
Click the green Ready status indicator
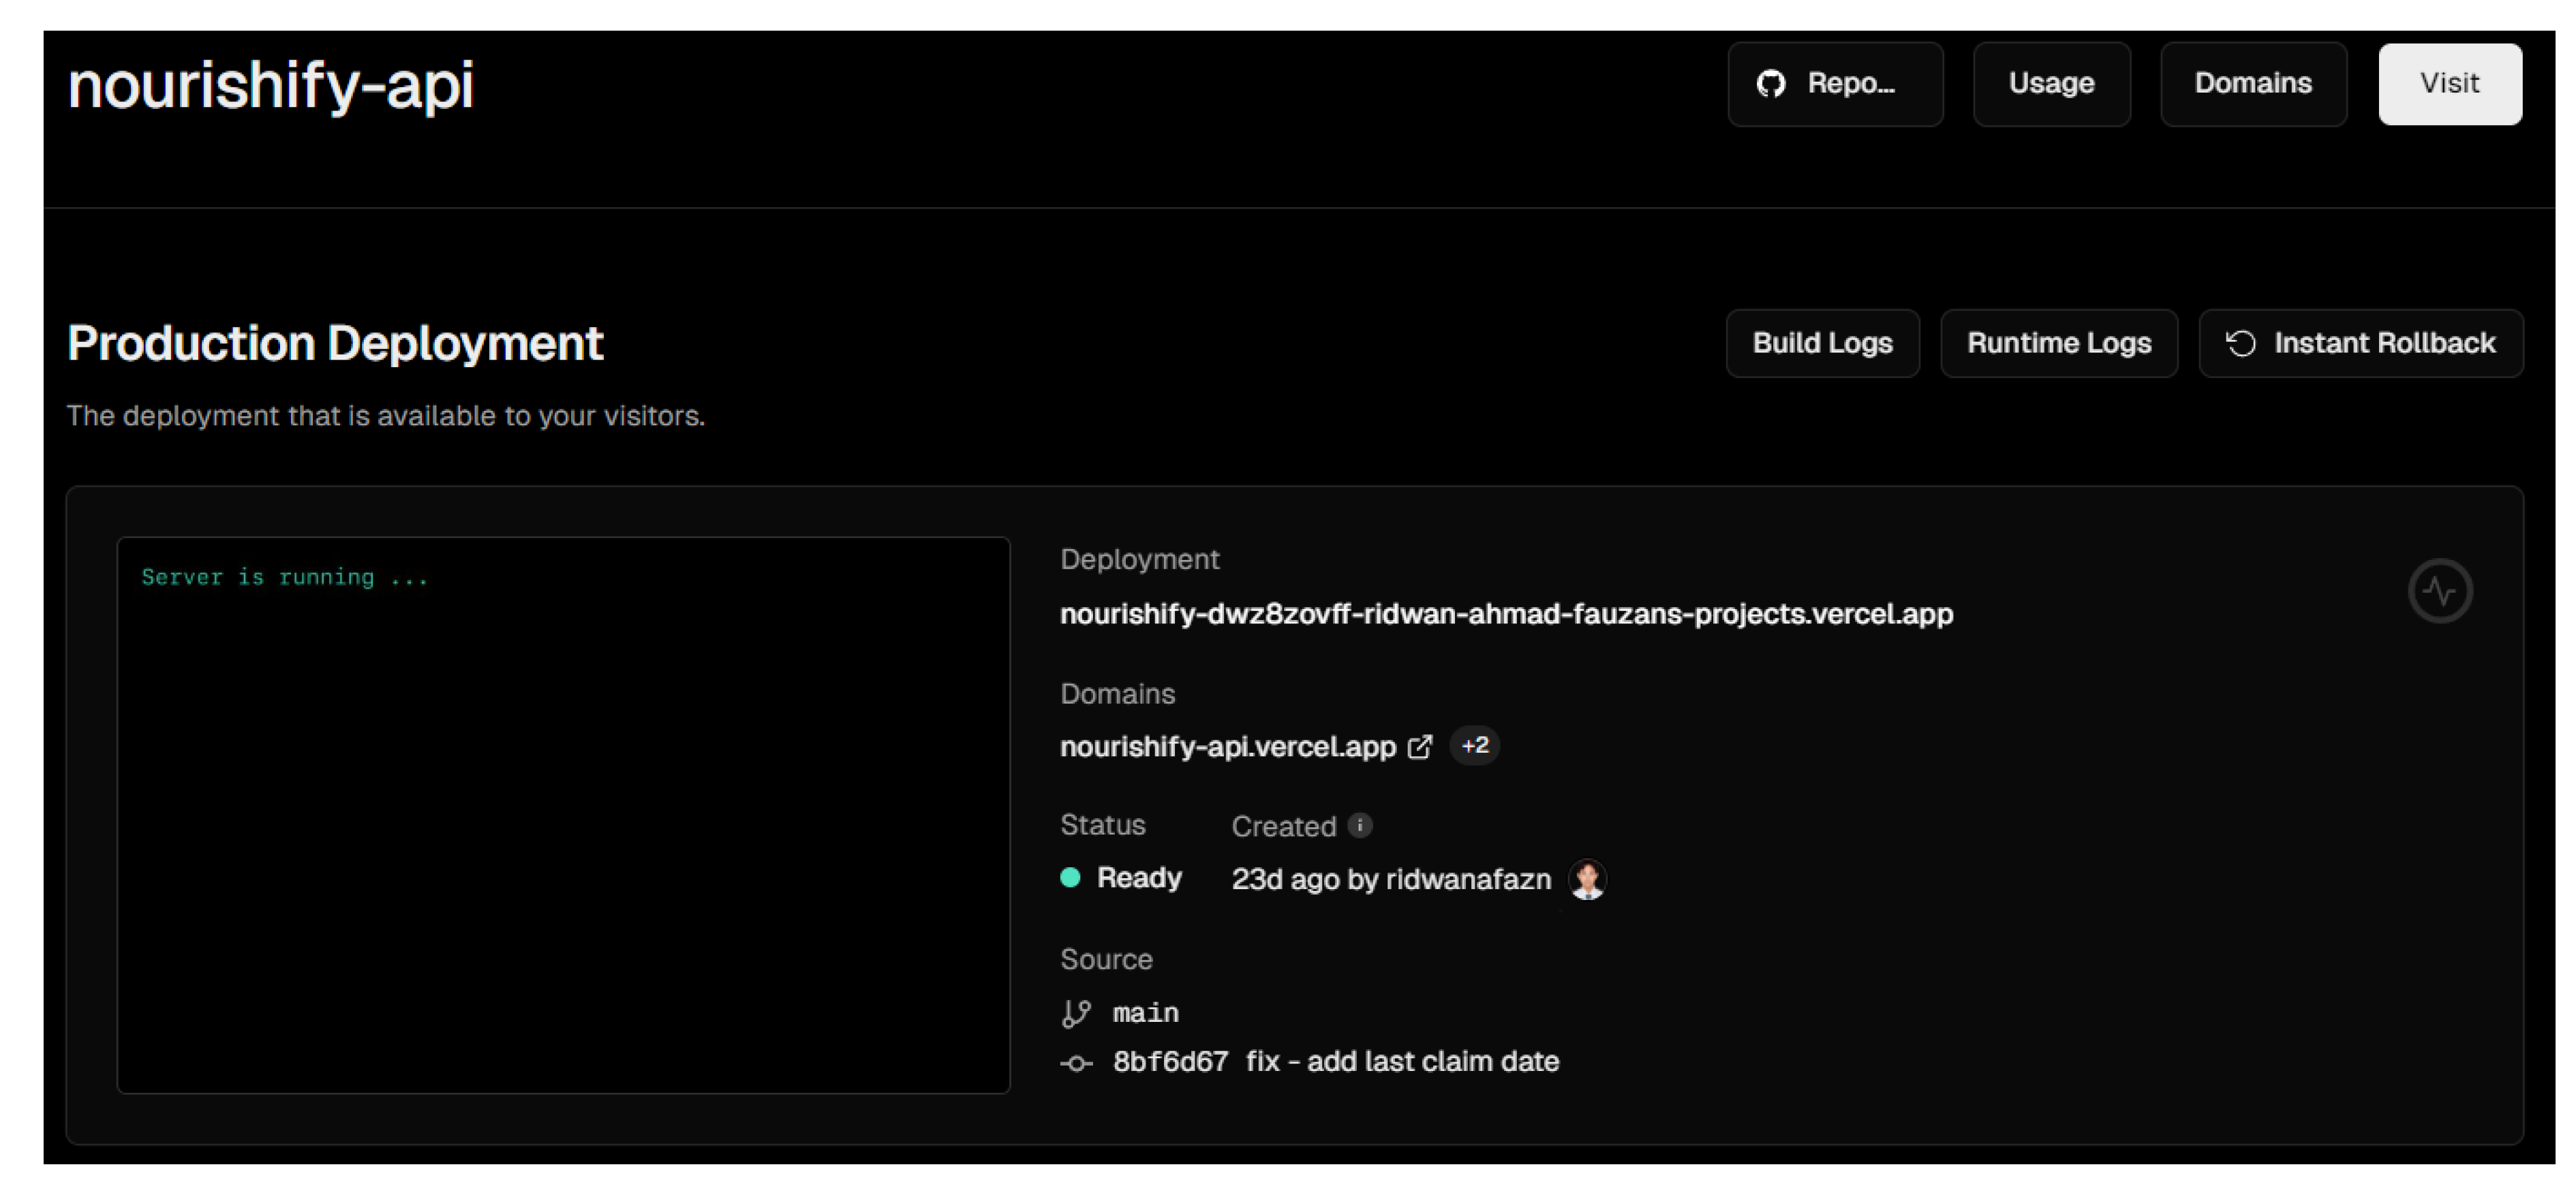pyautogui.click(x=1070, y=878)
